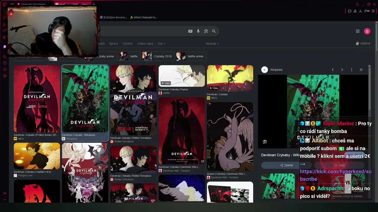Click the browser search-tabs magnifier icon
378x212 pixels.
click(357, 4)
